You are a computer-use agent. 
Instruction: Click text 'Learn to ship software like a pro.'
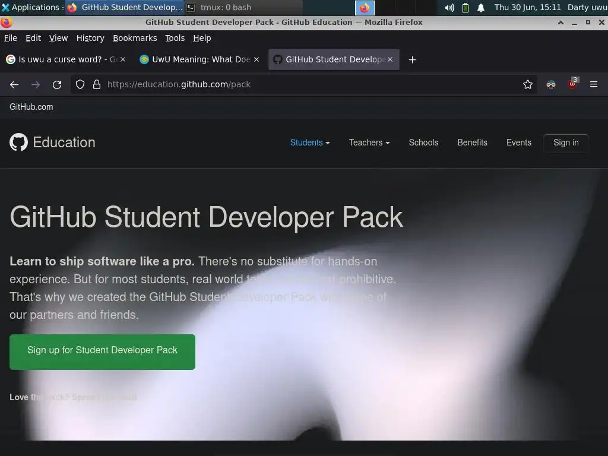102,261
